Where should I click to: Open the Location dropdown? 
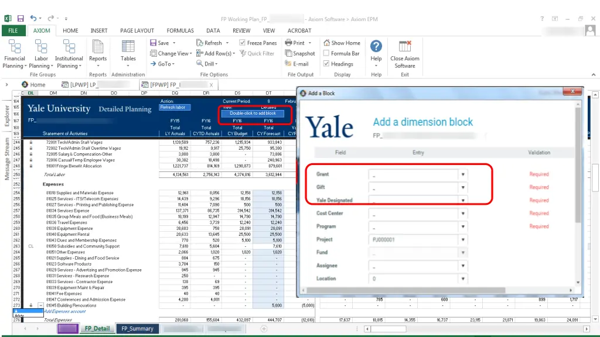[x=463, y=278]
